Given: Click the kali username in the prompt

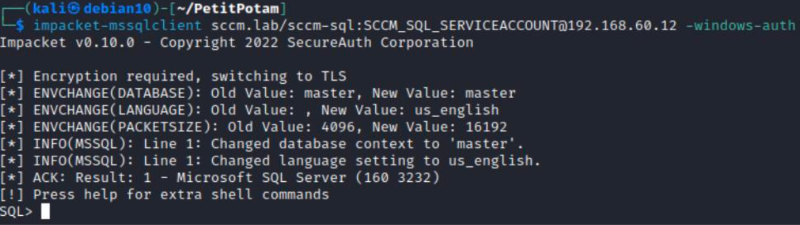Looking at the screenshot, I should [x=49, y=8].
